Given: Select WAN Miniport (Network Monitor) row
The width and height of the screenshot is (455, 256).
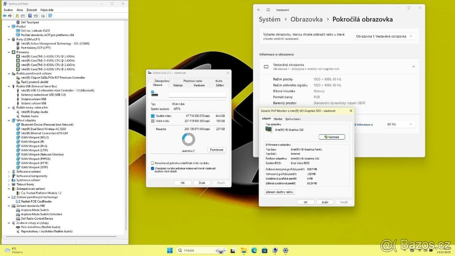Looking at the screenshot, I should pos(42,154).
